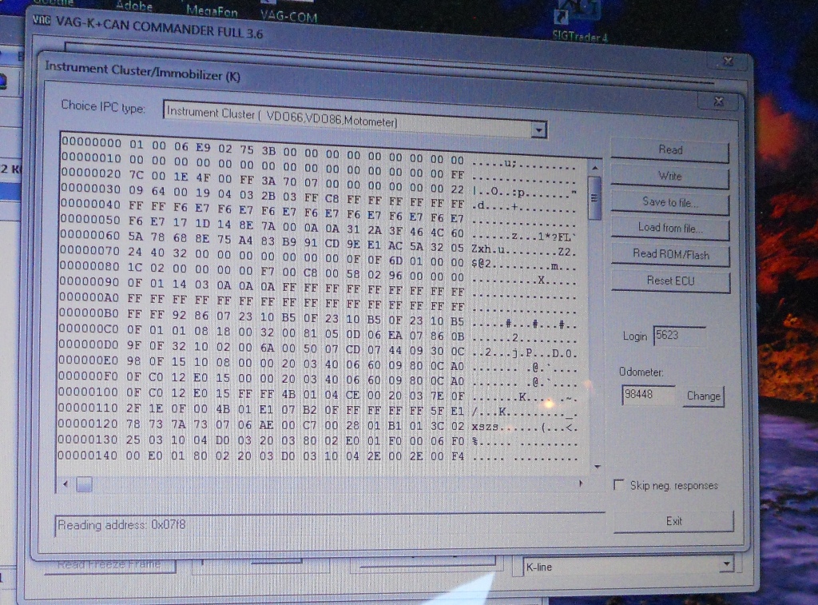Click hex address 00000010
Screen dimensions: 818x605
coord(91,157)
